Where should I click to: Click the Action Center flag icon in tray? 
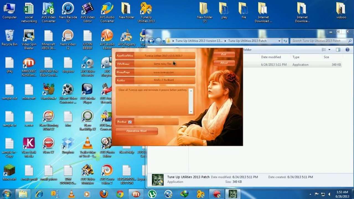tap(317, 194)
